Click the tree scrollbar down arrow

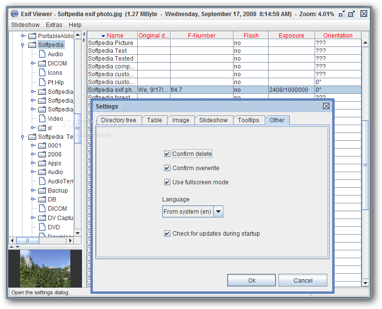coord(78,233)
